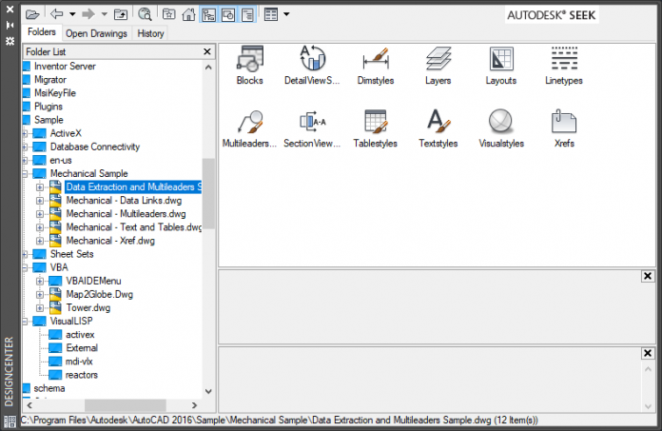Open the Autodesk Seek link
Image resolution: width=662 pixels, height=431 pixels.
pos(552,15)
